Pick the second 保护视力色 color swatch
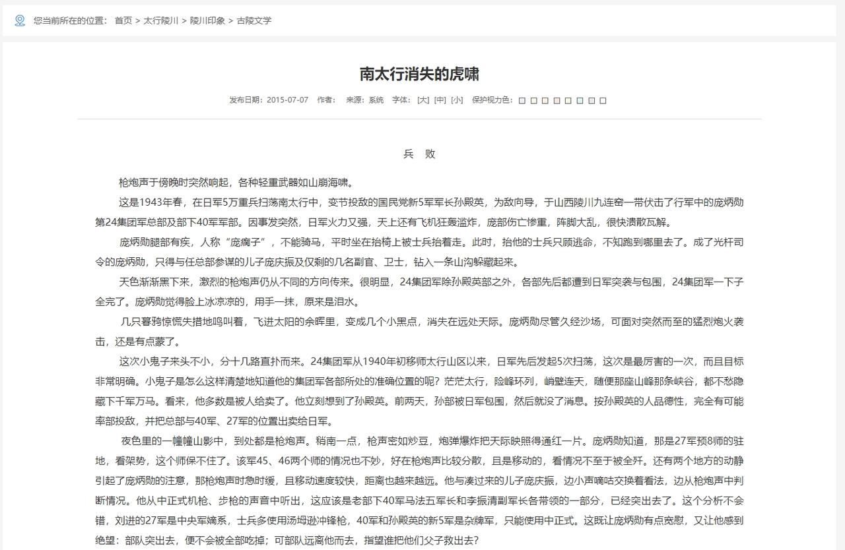The height and width of the screenshot is (550, 845). point(533,101)
